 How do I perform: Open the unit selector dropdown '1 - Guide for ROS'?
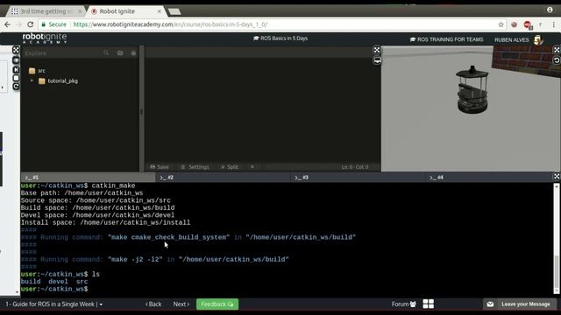click(x=53, y=304)
